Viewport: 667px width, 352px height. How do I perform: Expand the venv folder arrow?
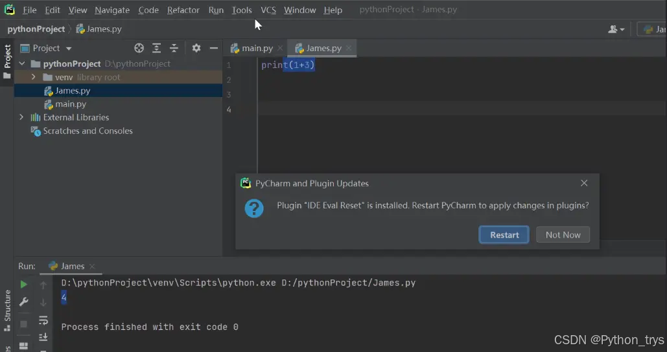(x=33, y=77)
